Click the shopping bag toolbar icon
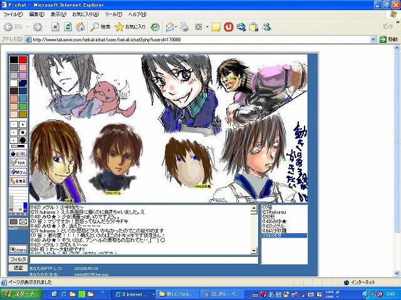Screen dimensions: 401x300 click(253, 27)
